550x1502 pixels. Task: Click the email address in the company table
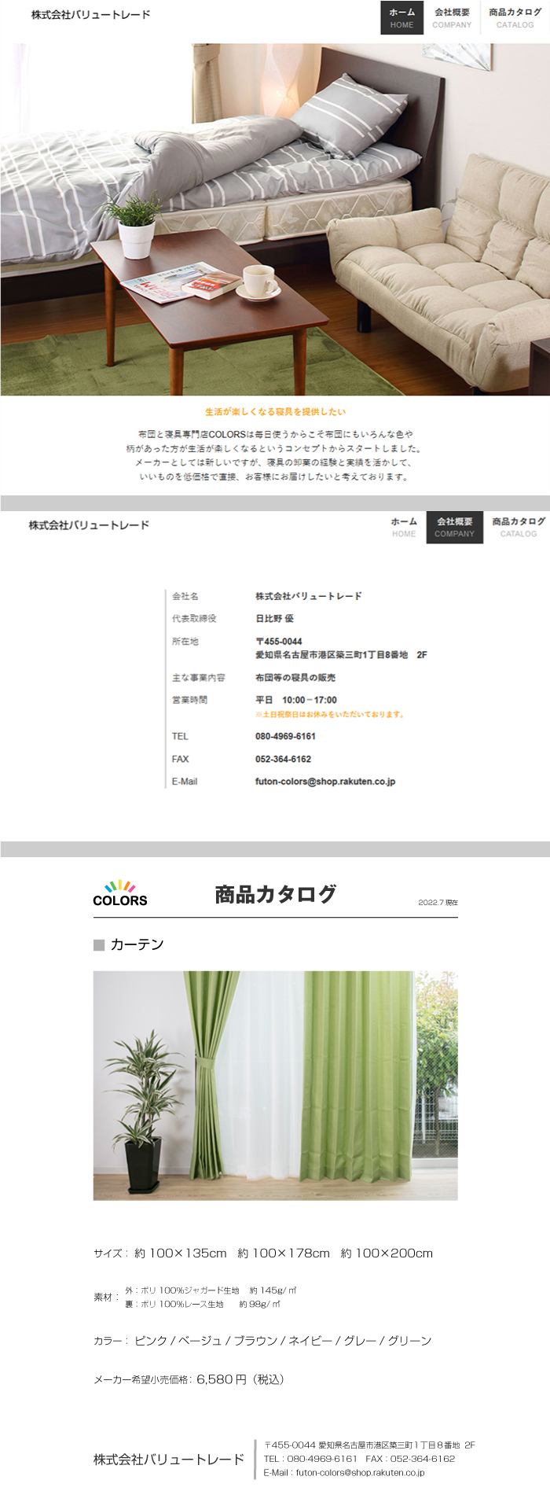(324, 782)
